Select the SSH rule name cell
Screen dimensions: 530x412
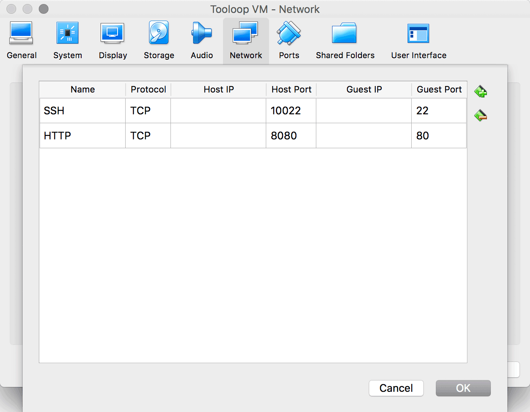(82, 111)
